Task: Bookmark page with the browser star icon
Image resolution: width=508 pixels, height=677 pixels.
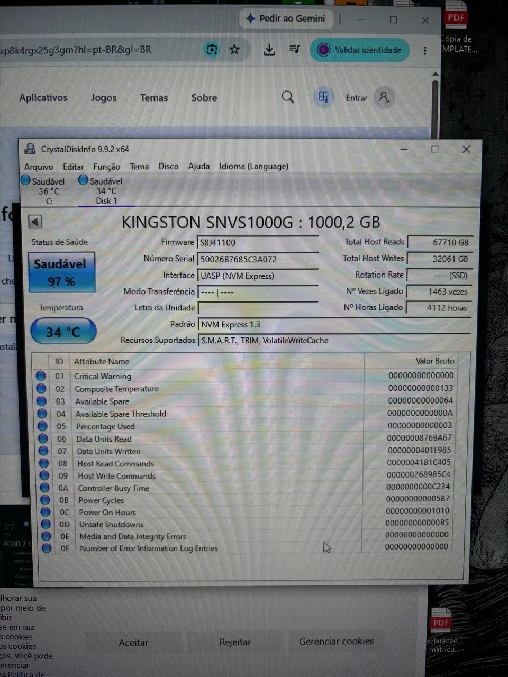Action: click(x=234, y=50)
